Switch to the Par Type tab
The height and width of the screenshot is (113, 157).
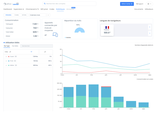(7, 46)
